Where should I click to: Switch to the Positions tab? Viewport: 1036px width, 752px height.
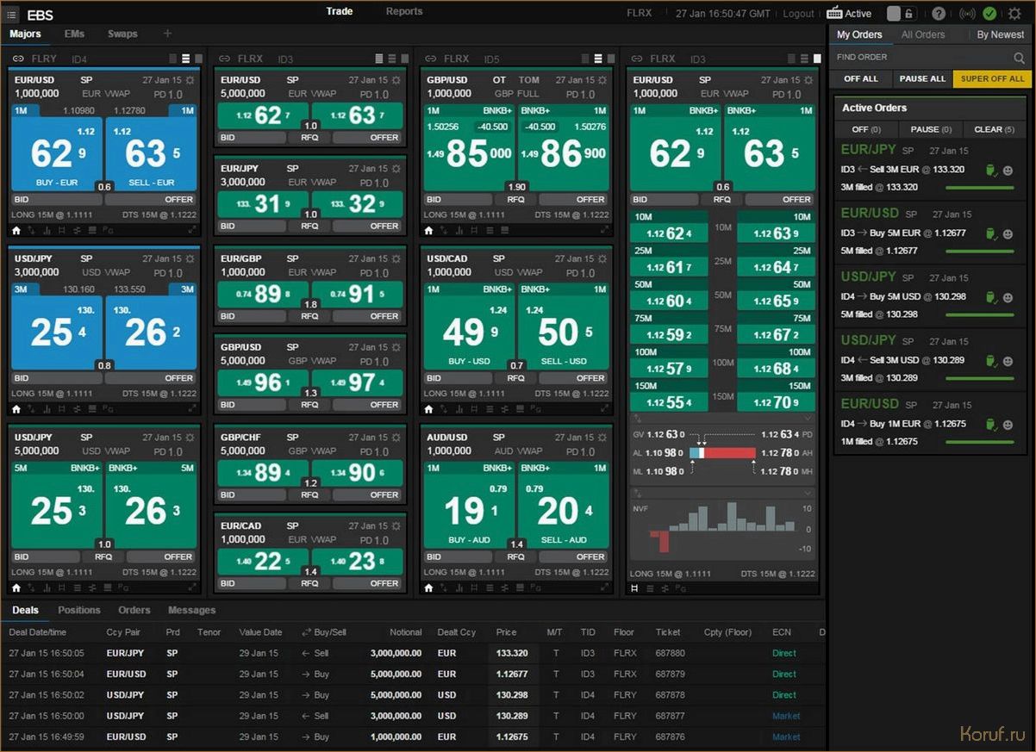(x=79, y=610)
